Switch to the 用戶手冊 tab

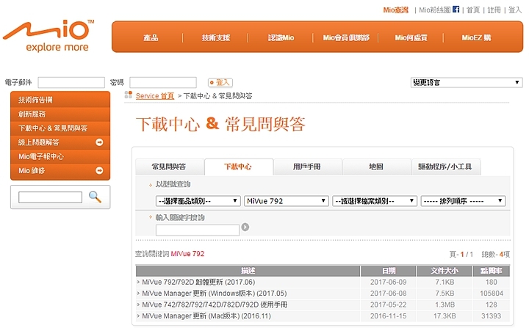click(307, 167)
